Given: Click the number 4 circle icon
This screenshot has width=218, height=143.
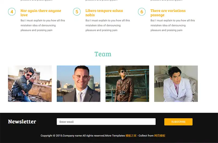Looking at the screenshot, I should (12, 12).
